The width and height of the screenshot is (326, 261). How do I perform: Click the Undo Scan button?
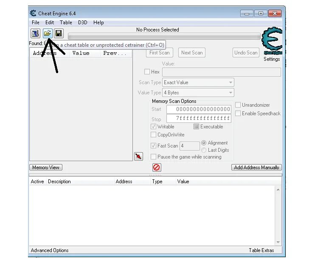(246, 53)
